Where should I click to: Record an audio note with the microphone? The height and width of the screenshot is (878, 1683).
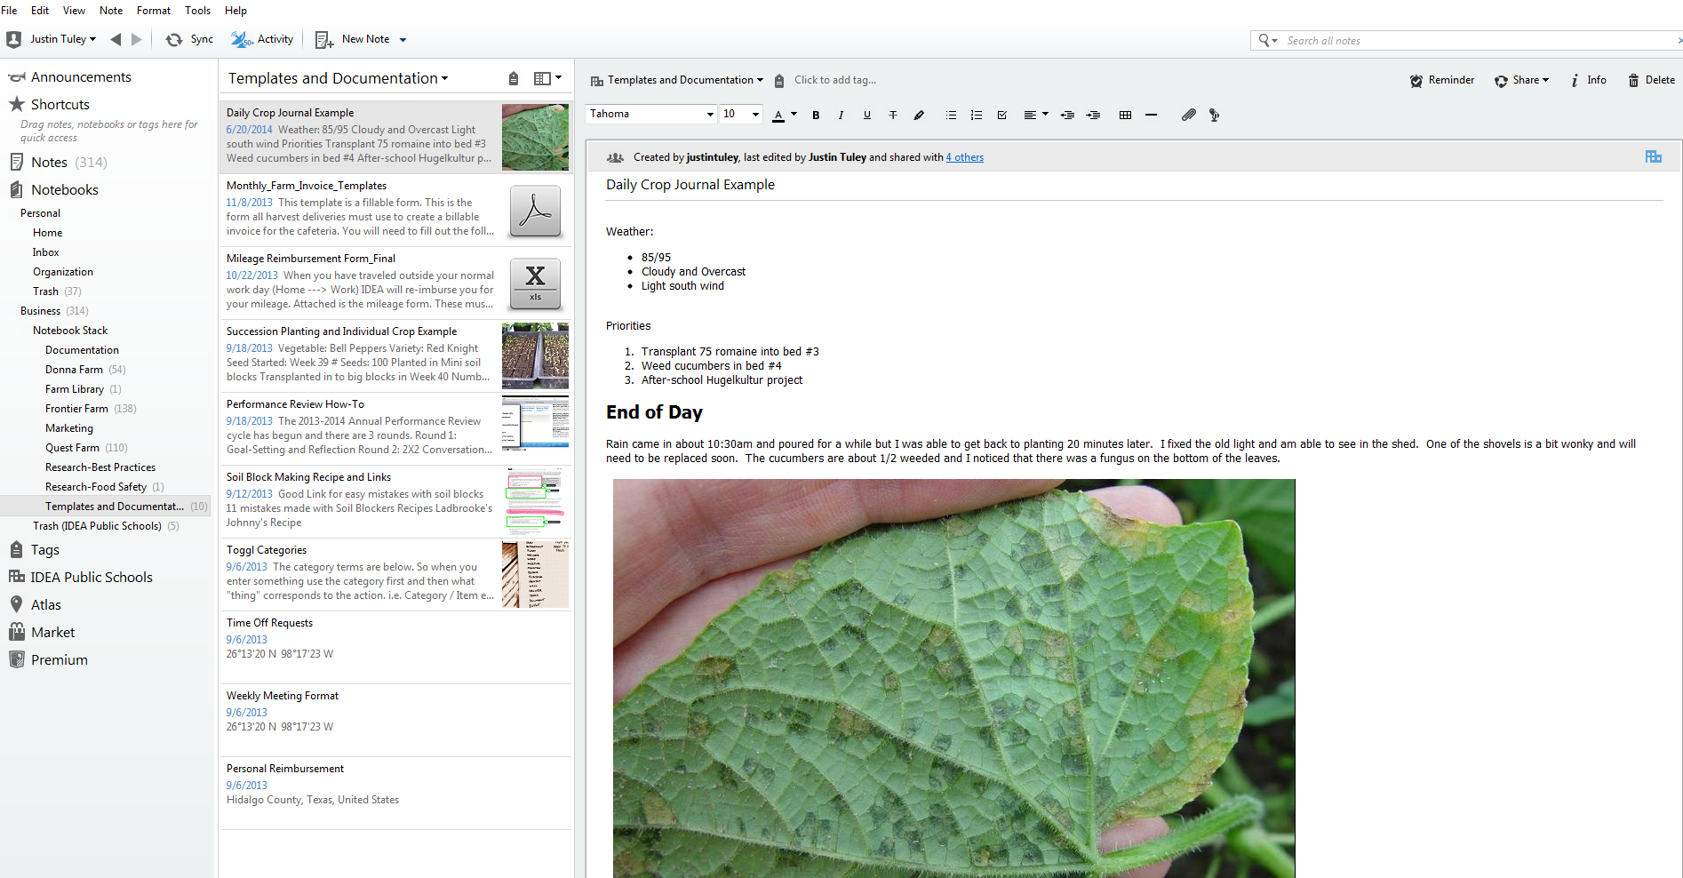(1214, 115)
